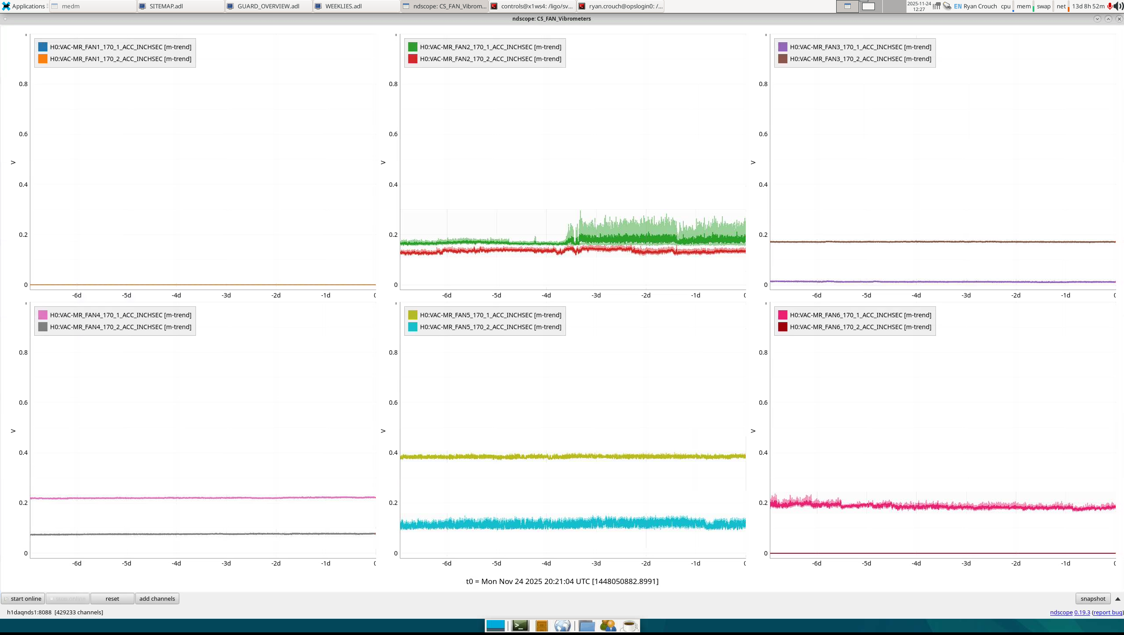Open the Ryan Crouch user menu
The image size is (1124, 635).
(x=980, y=6)
